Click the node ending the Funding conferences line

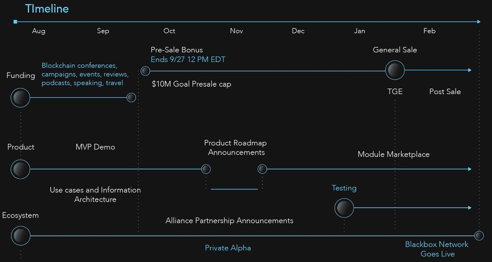(x=131, y=97)
